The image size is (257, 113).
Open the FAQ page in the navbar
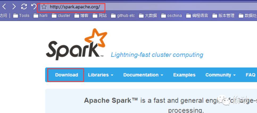[x=250, y=75]
